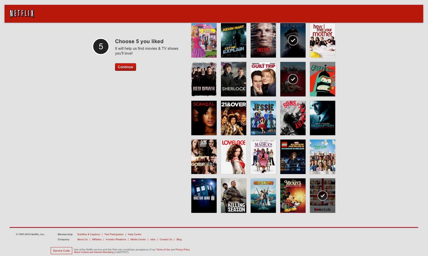Viewport: 428px width, 256px height.
Task: Open Subtitles & Captions link
Action: point(89,234)
